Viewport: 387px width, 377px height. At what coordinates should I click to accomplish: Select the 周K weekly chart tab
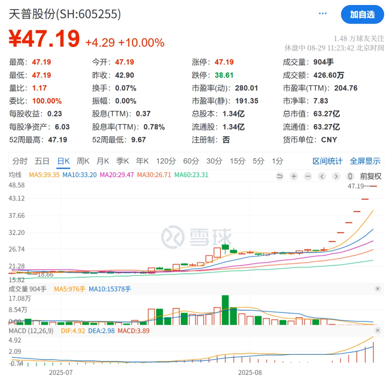pyautogui.click(x=83, y=161)
